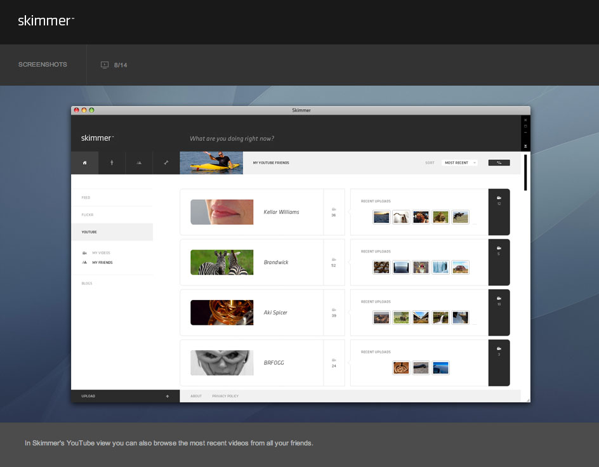Click camera icon in Aki Spicer dark panel
The image size is (599, 467).
[x=499, y=298]
